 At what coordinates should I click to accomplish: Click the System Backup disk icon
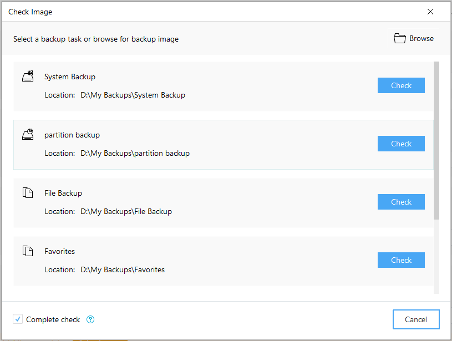(28, 76)
